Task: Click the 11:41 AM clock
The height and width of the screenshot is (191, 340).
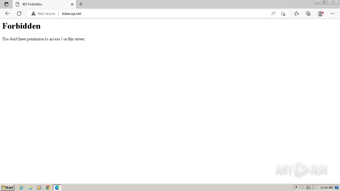Action: tap(326, 188)
